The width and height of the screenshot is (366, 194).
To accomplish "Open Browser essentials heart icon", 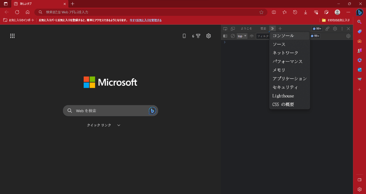I will 316,12.
